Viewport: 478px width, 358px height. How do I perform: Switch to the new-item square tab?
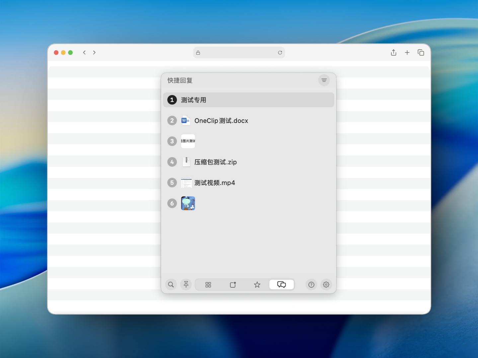pos(233,285)
